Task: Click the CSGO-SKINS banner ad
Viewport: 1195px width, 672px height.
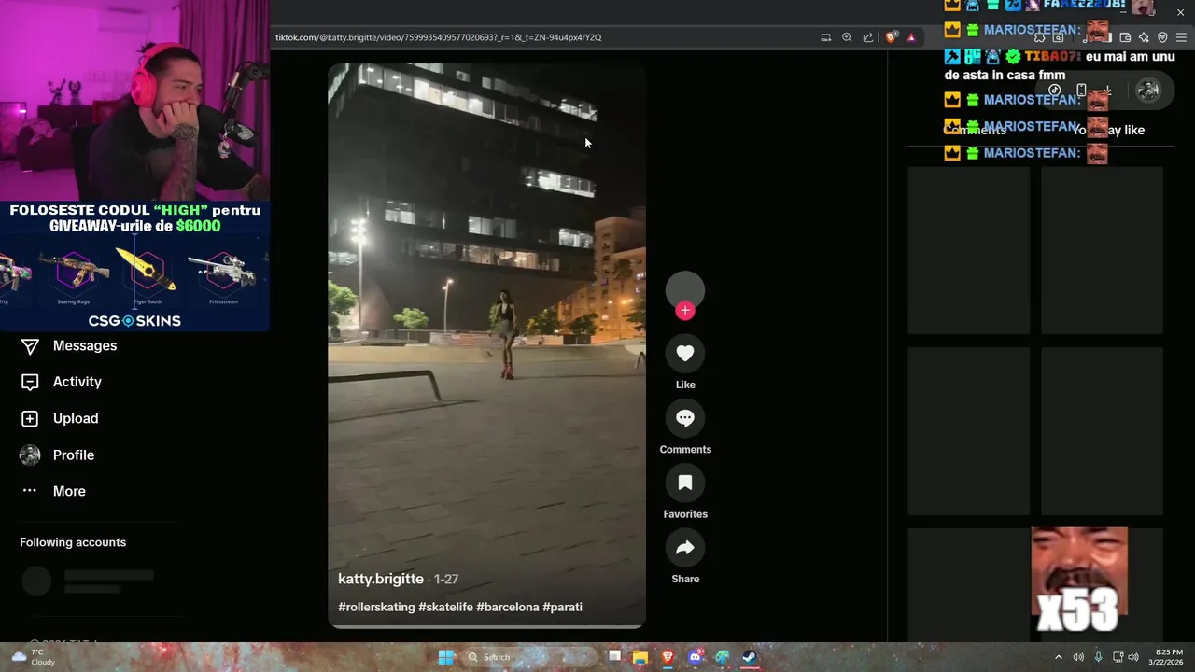Action: [x=134, y=266]
